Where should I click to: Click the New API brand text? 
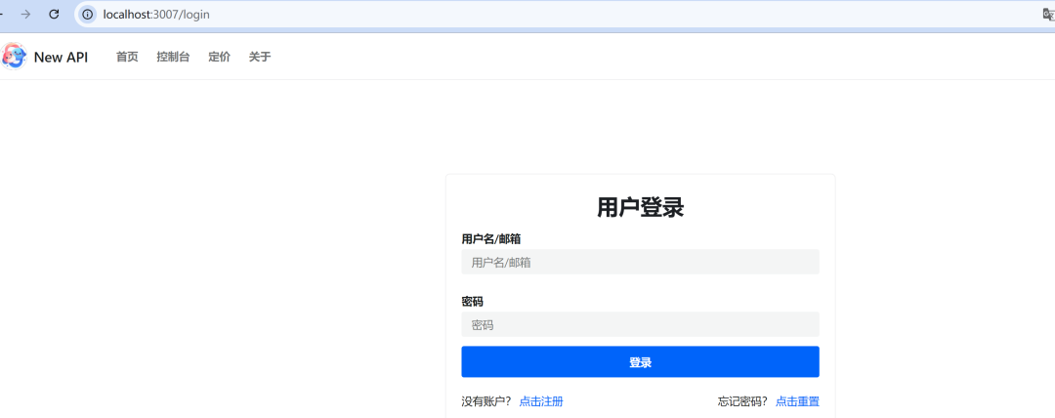61,58
